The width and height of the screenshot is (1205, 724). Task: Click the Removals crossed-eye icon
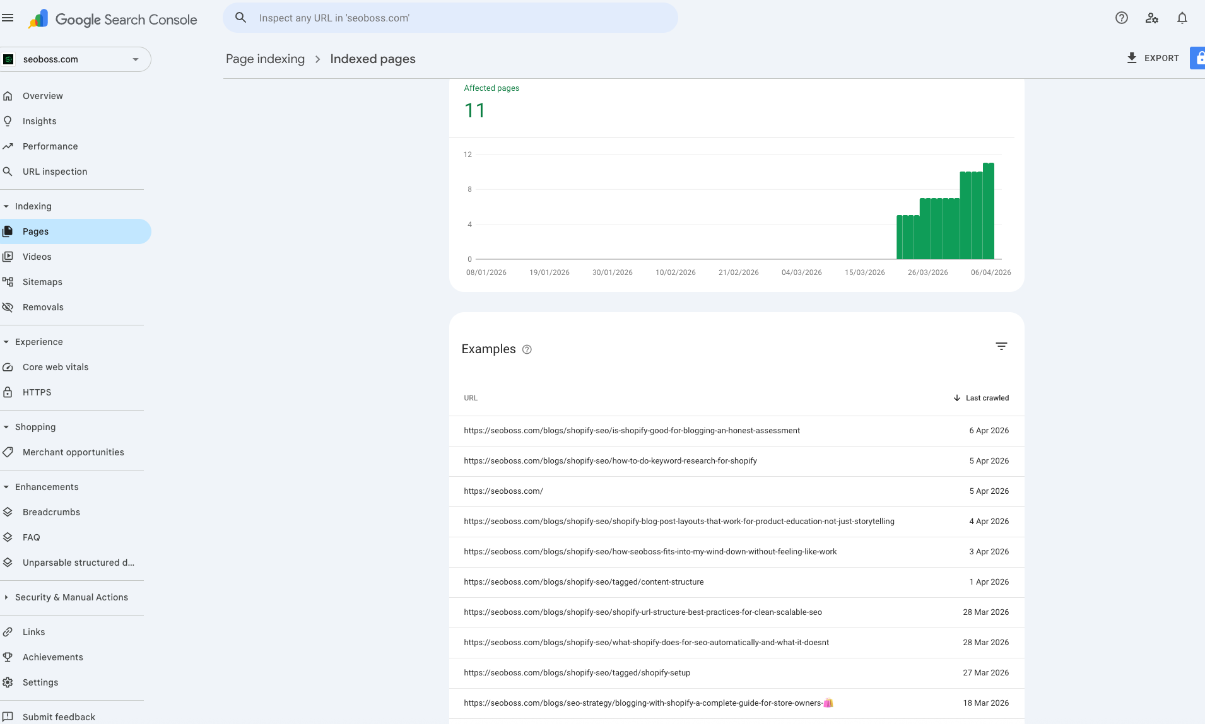pyautogui.click(x=8, y=307)
